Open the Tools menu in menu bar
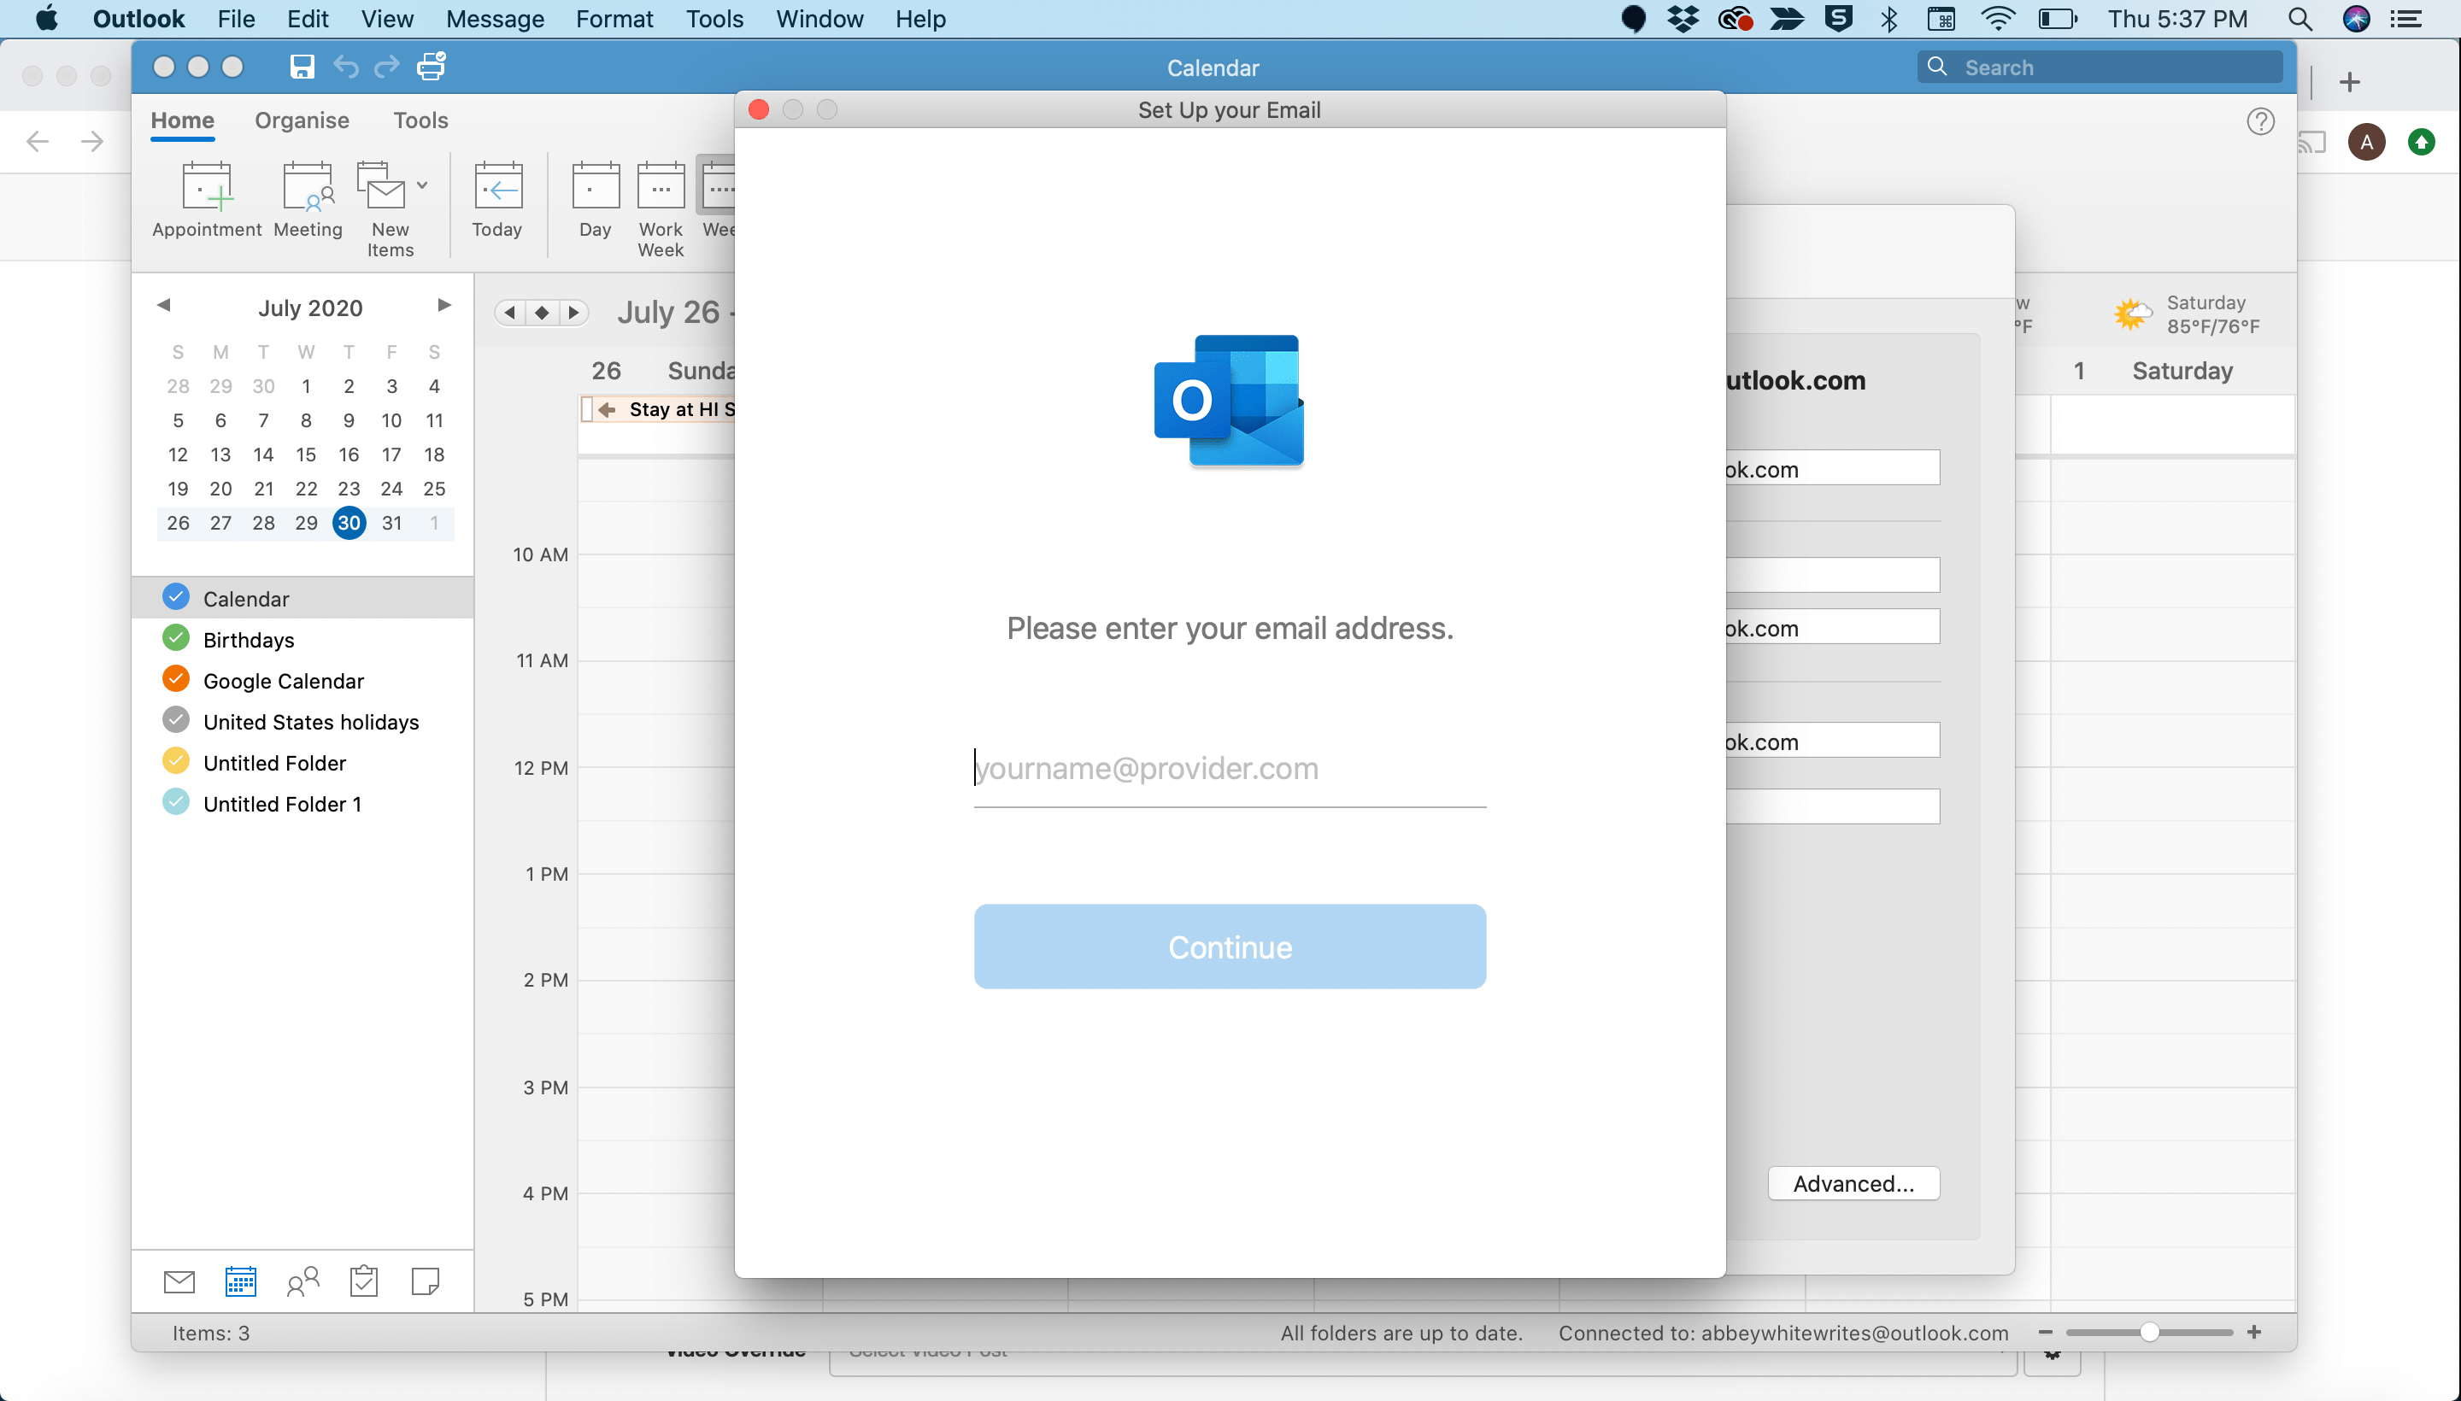This screenshot has height=1401, width=2461. [x=714, y=18]
